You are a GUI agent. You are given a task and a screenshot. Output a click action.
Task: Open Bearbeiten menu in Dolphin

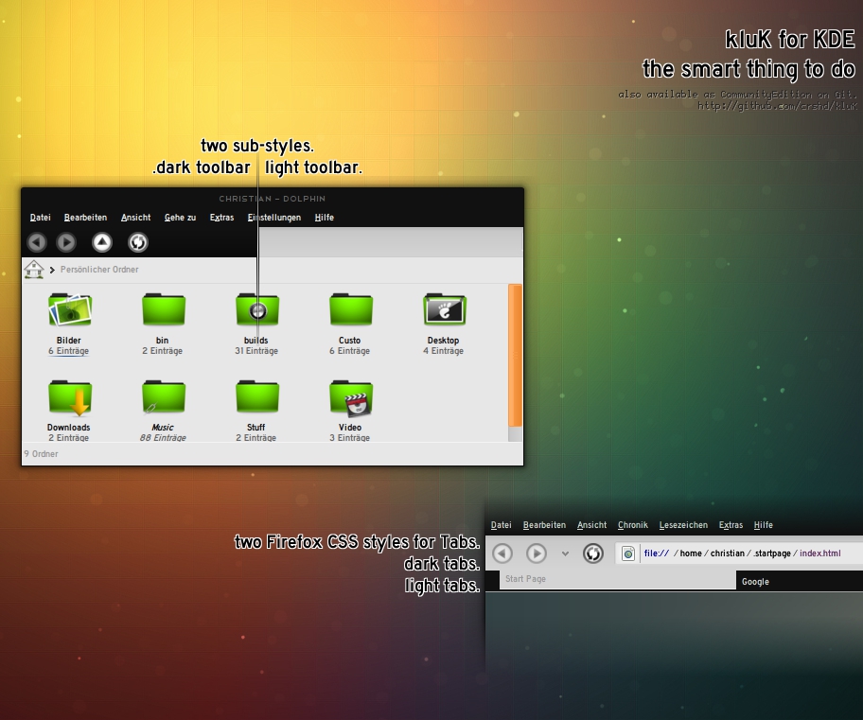point(85,218)
